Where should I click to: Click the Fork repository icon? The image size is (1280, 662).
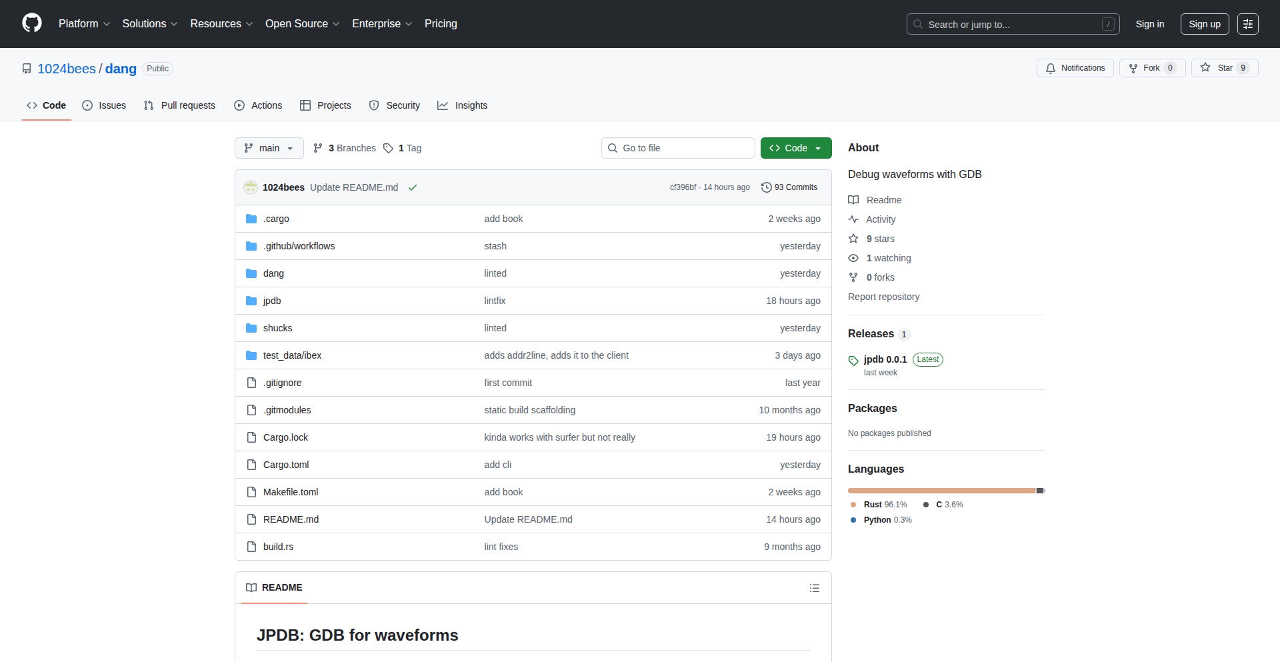coord(1133,68)
